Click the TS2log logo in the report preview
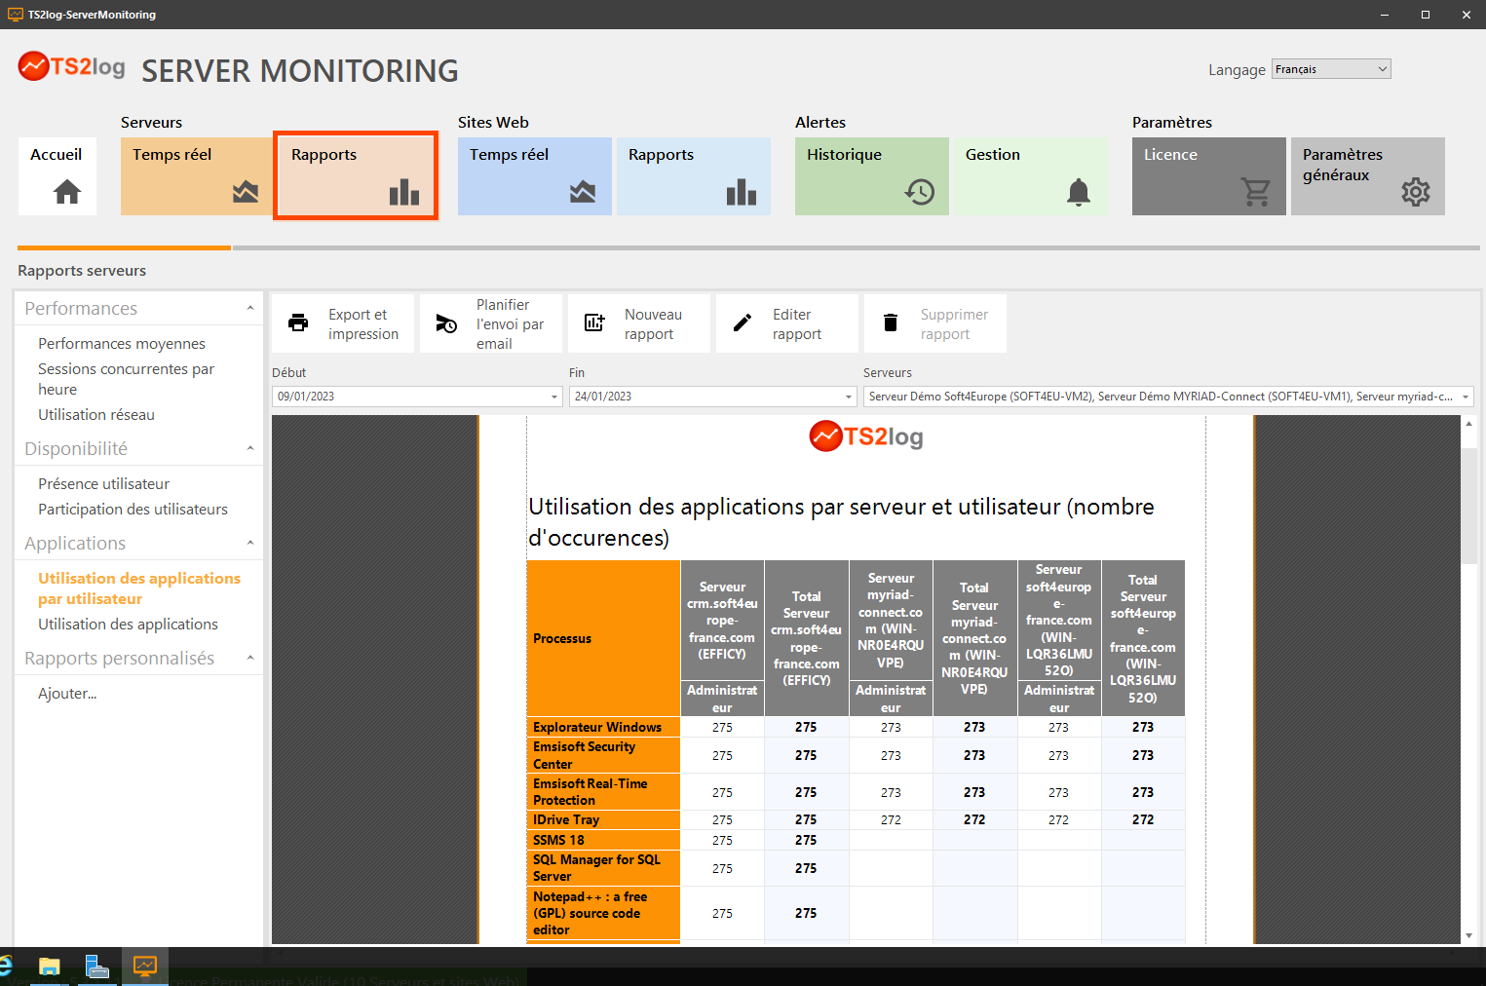The image size is (1486, 986). (866, 436)
